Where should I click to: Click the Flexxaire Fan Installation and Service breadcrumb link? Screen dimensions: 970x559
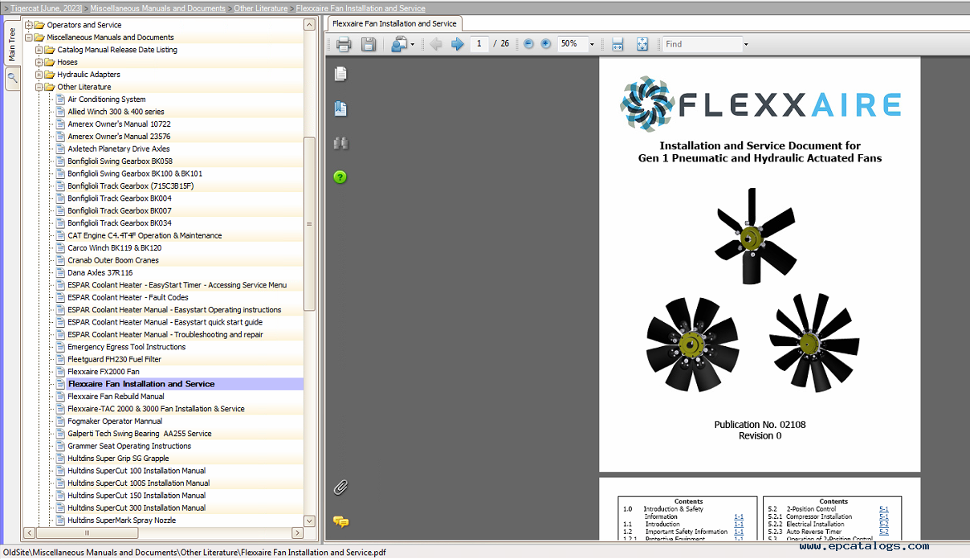pyautogui.click(x=361, y=8)
